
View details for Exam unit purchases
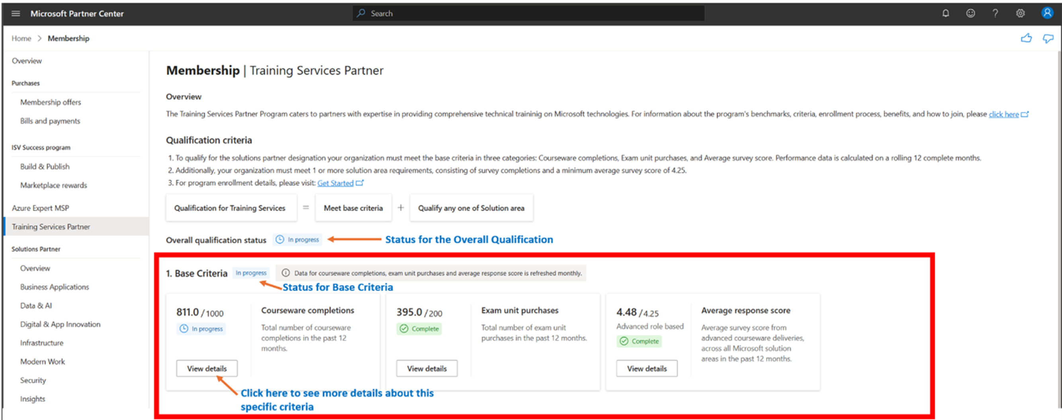427,369
